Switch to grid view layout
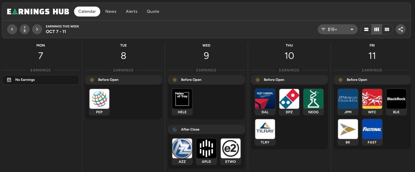The image size is (415, 172). tap(387, 29)
